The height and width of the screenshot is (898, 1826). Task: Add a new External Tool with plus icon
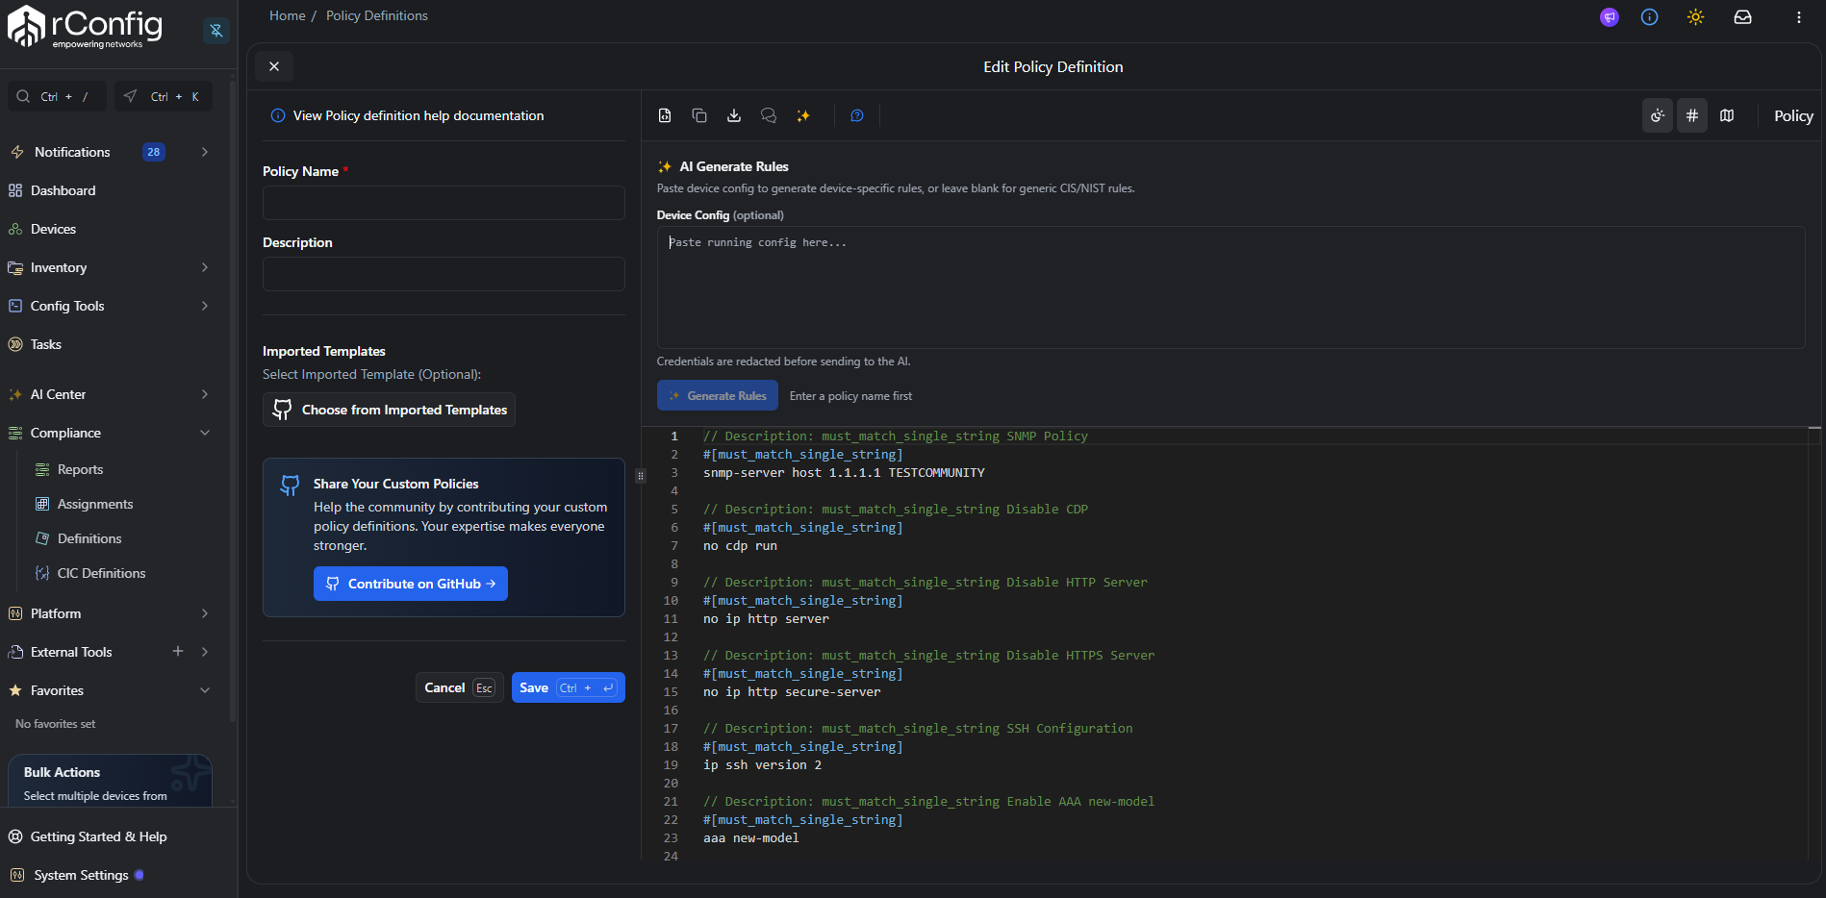coord(178,651)
